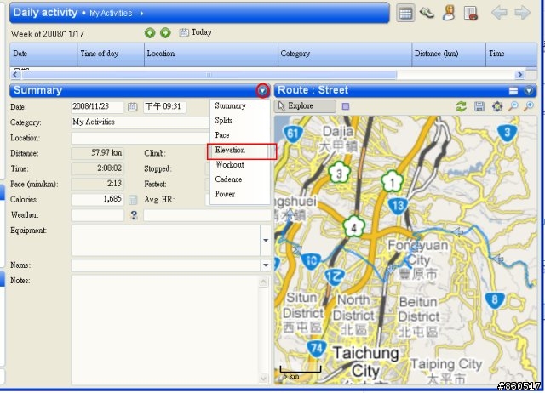Viewport: 545px width, 393px height.
Task: Toggle the Explore map mode button
Action: 304,106
